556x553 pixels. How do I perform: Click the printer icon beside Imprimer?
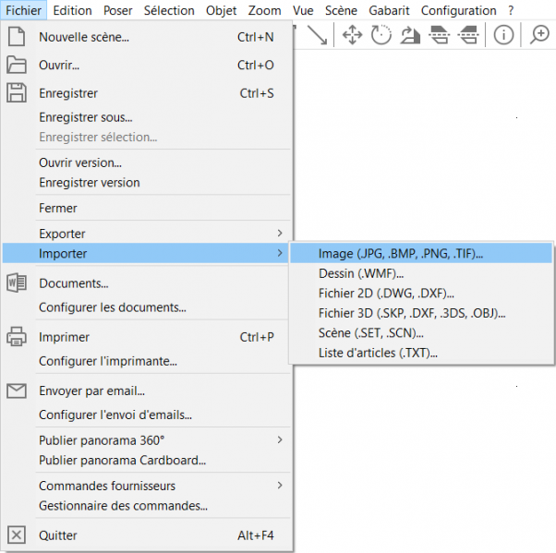[17, 337]
